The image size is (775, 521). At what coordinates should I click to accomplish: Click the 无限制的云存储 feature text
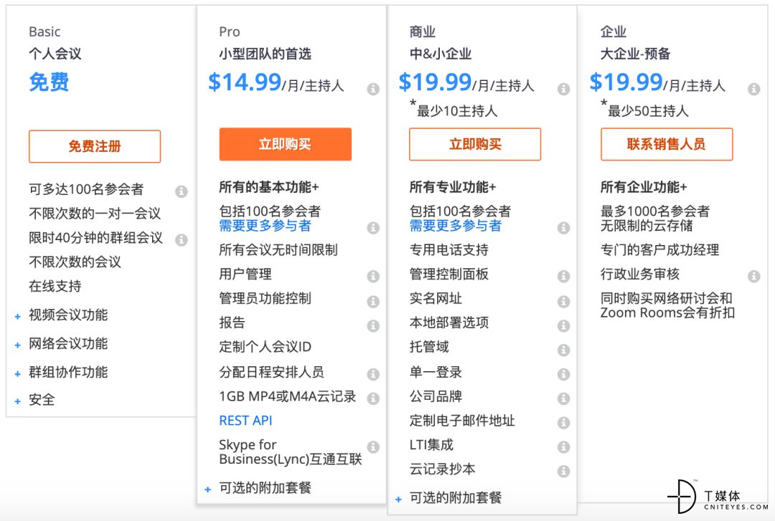pos(647,226)
